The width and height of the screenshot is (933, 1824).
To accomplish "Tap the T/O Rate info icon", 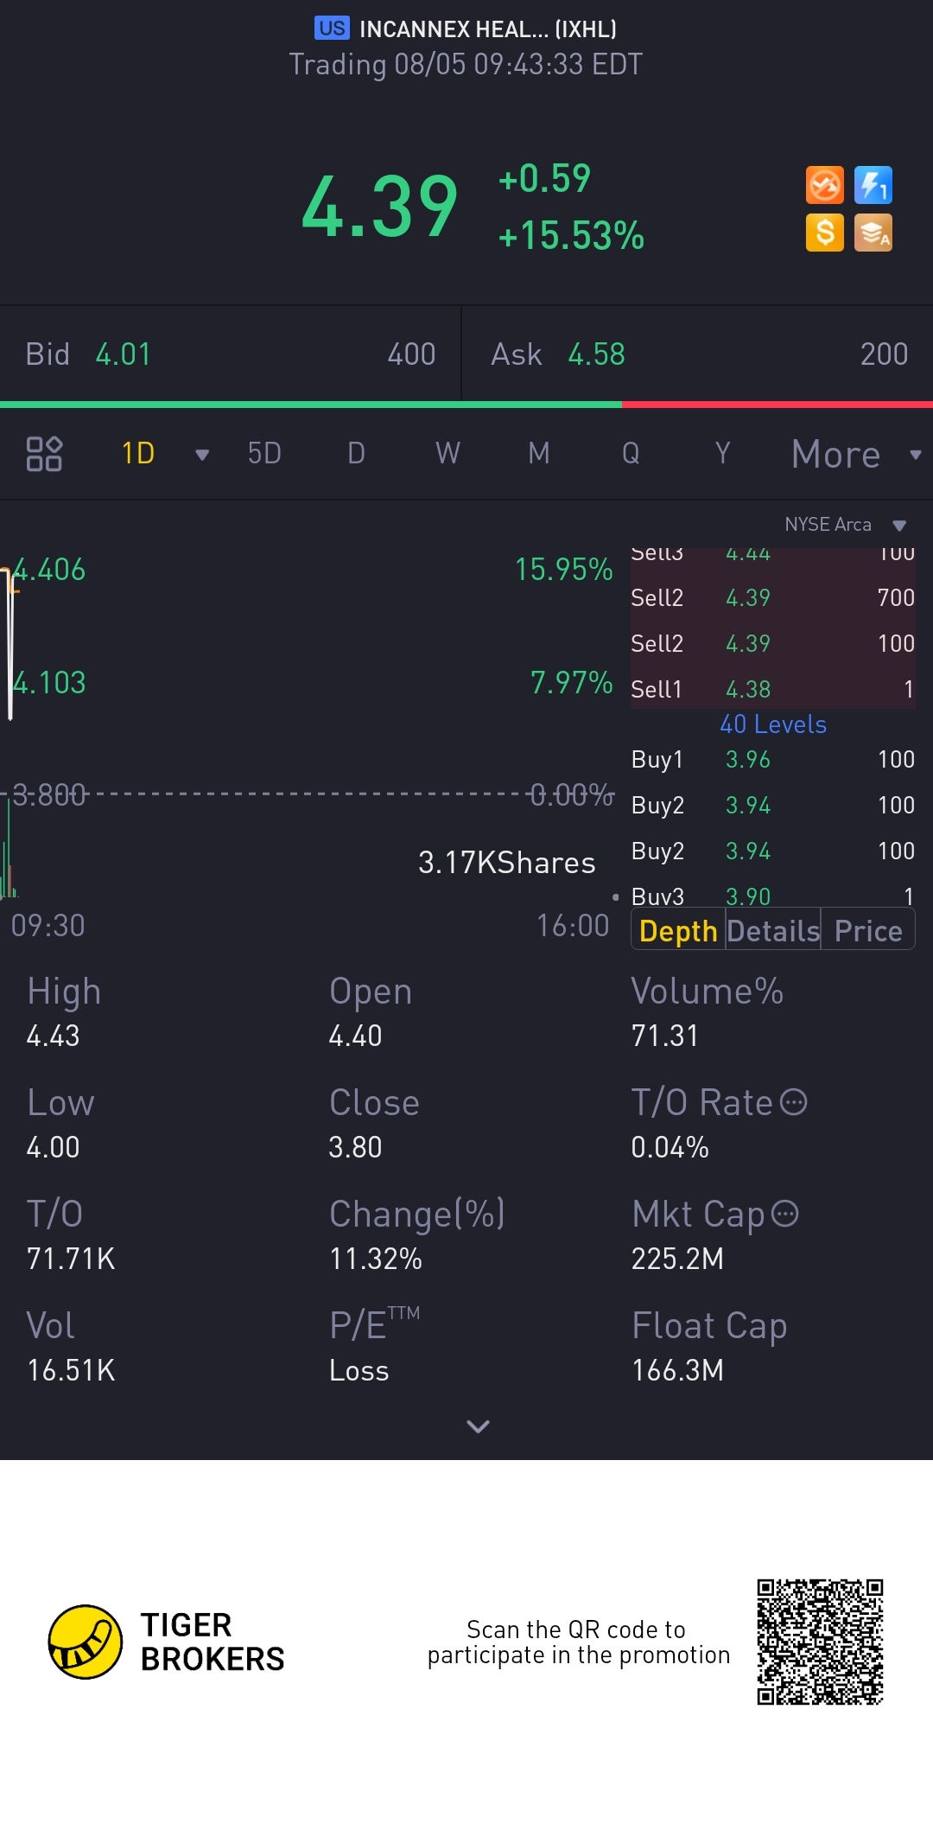I will (x=793, y=1101).
